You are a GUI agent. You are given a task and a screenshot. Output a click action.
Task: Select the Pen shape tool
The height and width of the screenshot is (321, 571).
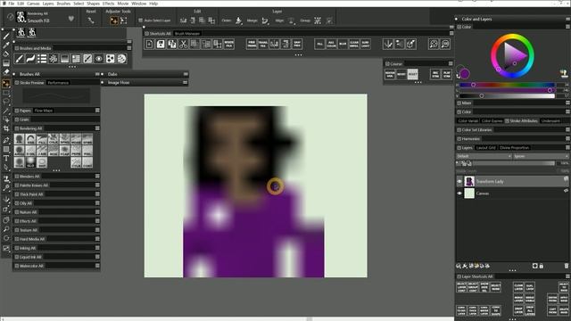(x=6, y=140)
